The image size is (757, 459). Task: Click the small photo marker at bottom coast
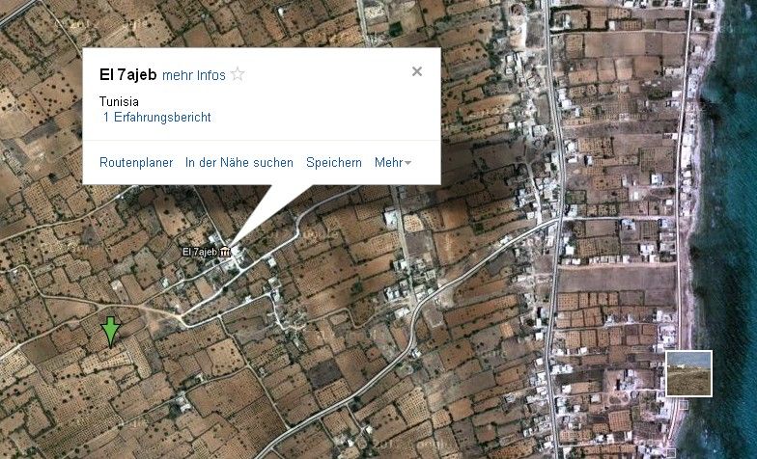pyautogui.click(x=670, y=452)
